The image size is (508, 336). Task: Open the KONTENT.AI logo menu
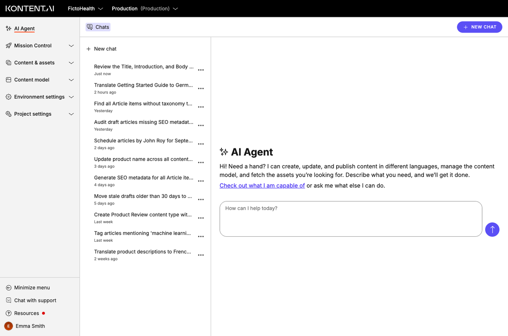click(29, 8)
